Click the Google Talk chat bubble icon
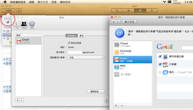The width and height of the screenshot is (193, 110). [x=165, y=73]
